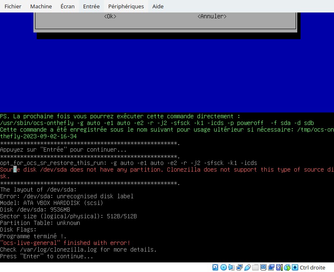The height and width of the screenshot is (272, 334).
Task: Click the display monitor status icon
Action: (x=263, y=267)
